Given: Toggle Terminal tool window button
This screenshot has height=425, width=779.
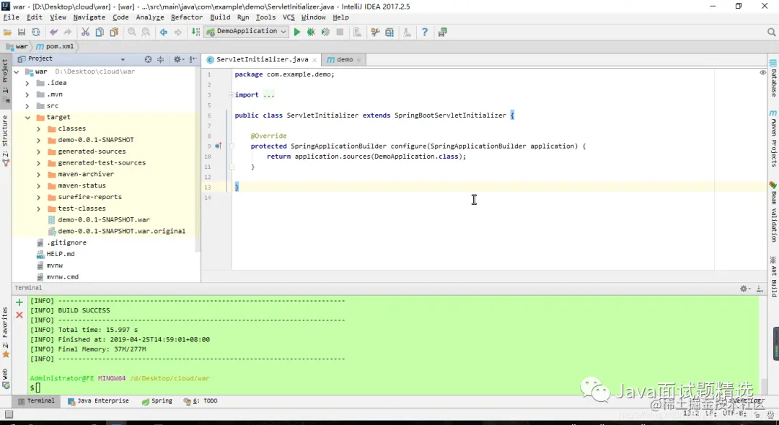Looking at the screenshot, I should [36, 401].
